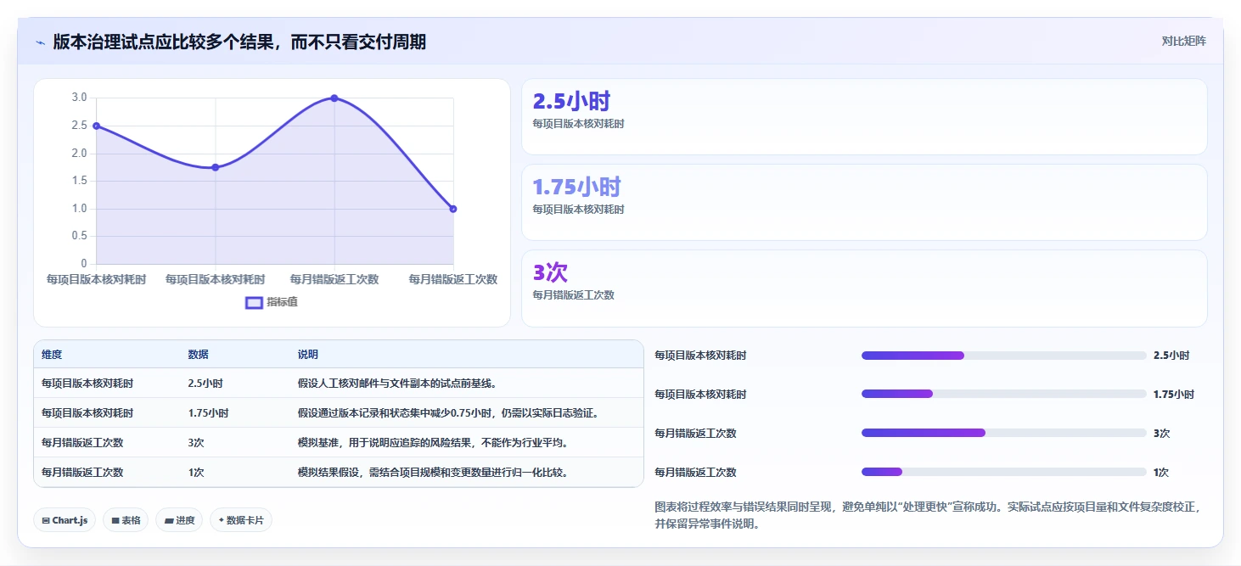This screenshot has width=1241, height=566.
Task: Click the chart data point at 1.0
Action: pos(453,209)
